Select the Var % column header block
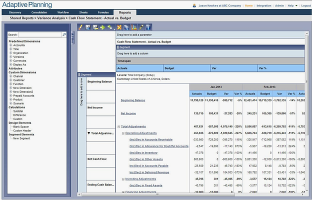312x200 pixels. pyautogui.click(x=281, y=68)
